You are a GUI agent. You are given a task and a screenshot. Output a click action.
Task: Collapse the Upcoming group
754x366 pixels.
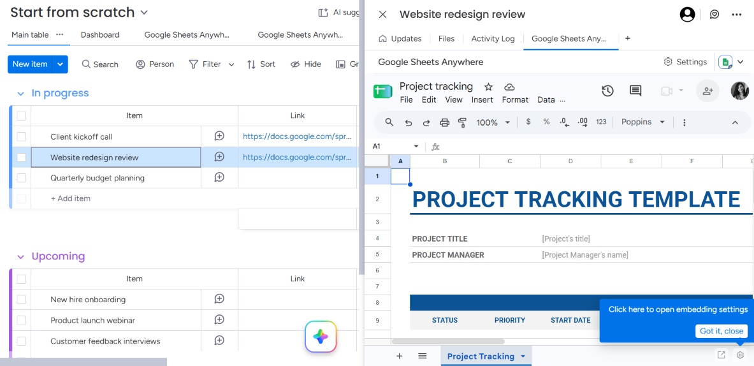20,257
